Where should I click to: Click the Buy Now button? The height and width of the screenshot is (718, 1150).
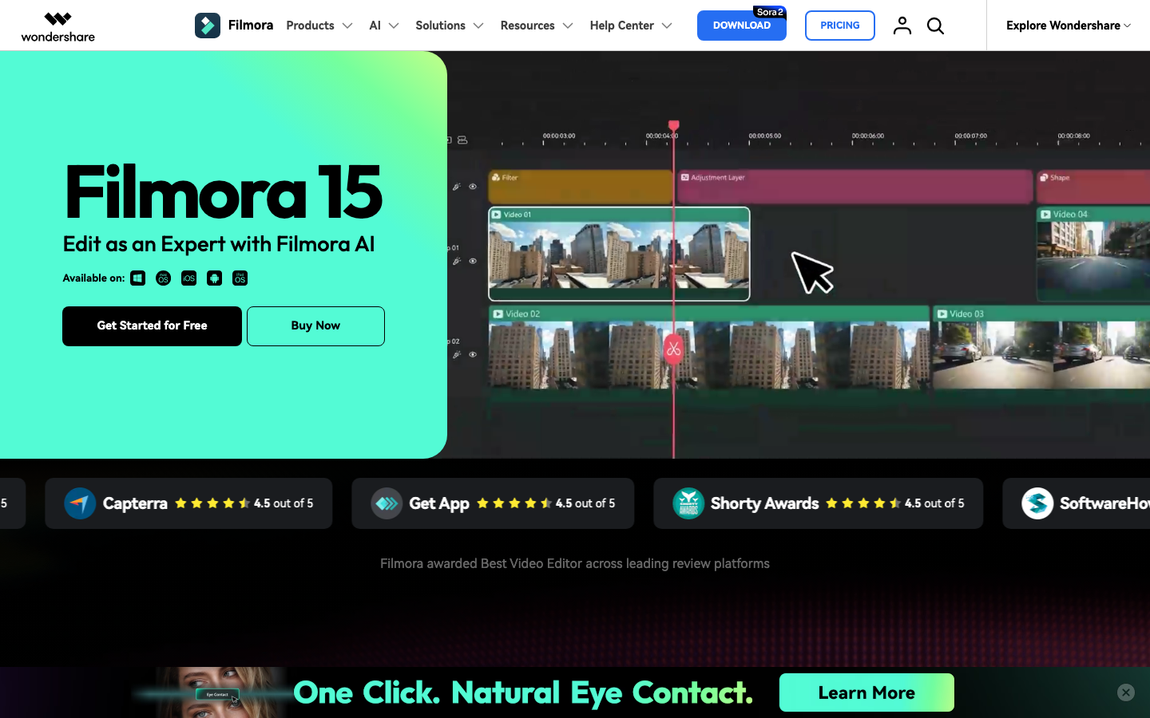pyautogui.click(x=315, y=326)
